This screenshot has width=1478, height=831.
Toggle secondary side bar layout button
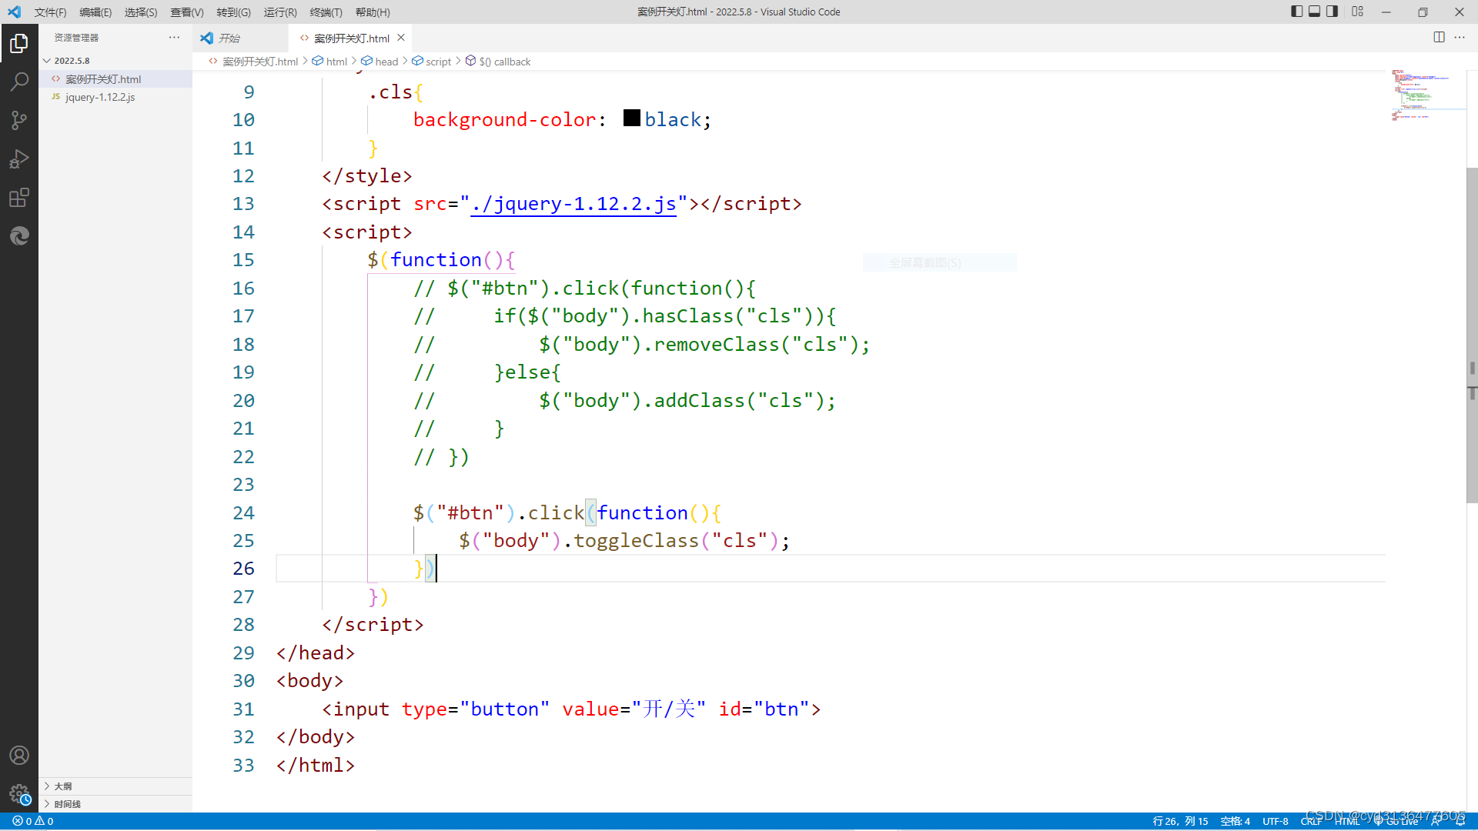pyautogui.click(x=1333, y=12)
